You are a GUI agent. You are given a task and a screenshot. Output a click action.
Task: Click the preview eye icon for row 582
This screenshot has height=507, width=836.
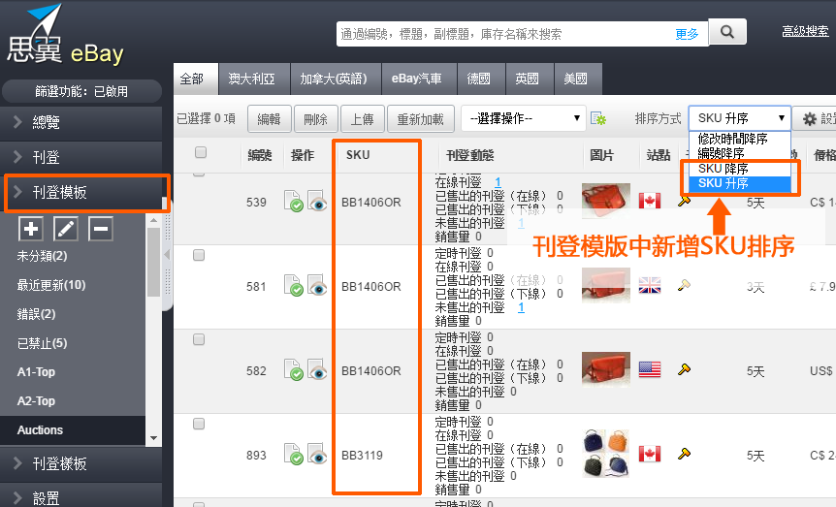(318, 369)
